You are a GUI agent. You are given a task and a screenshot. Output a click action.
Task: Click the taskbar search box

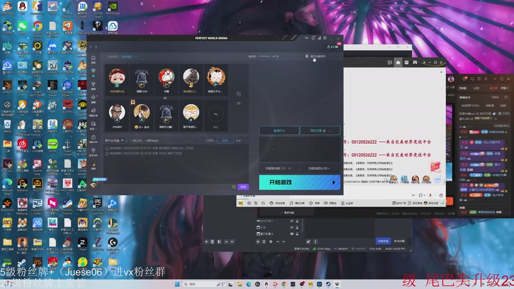click(204, 284)
